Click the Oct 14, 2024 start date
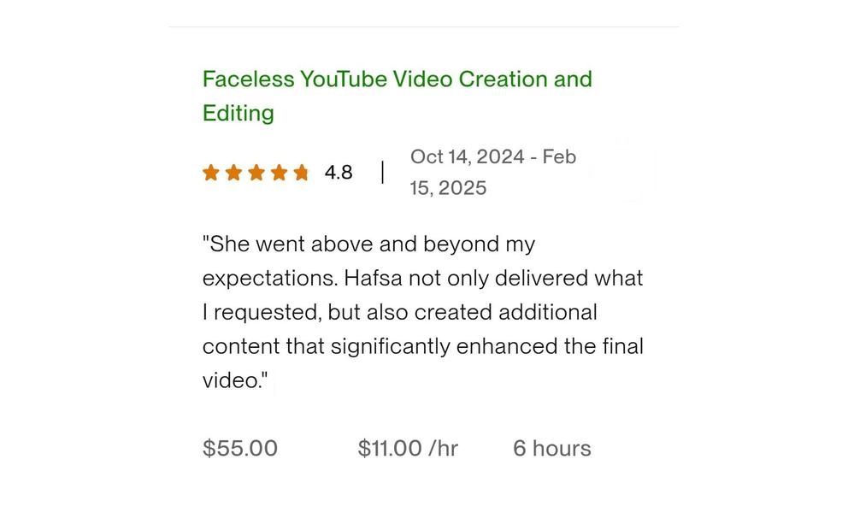This screenshot has width=848, height=524. click(467, 157)
